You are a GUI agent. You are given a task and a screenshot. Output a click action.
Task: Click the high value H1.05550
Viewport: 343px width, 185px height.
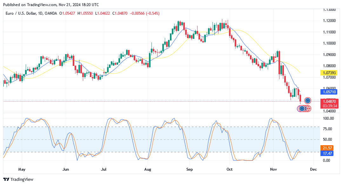[85, 13]
